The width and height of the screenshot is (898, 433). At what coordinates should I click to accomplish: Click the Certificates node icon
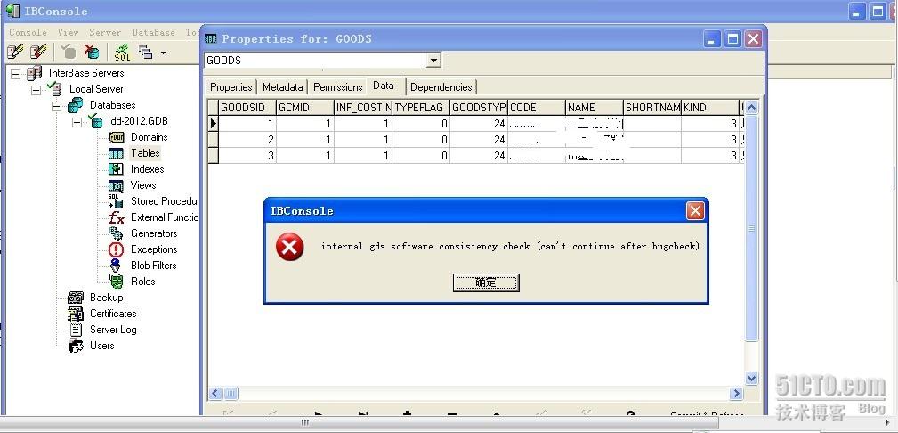tap(76, 314)
